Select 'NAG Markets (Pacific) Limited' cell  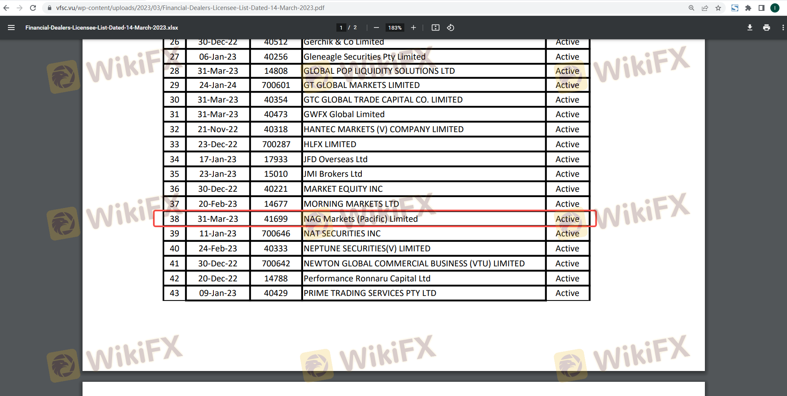[361, 219]
